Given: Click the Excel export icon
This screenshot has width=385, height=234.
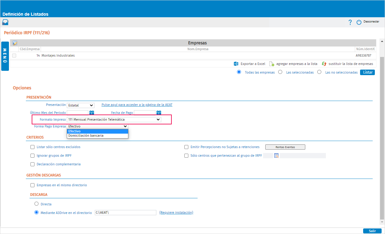Looking at the screenshot, I should point(236,64).
